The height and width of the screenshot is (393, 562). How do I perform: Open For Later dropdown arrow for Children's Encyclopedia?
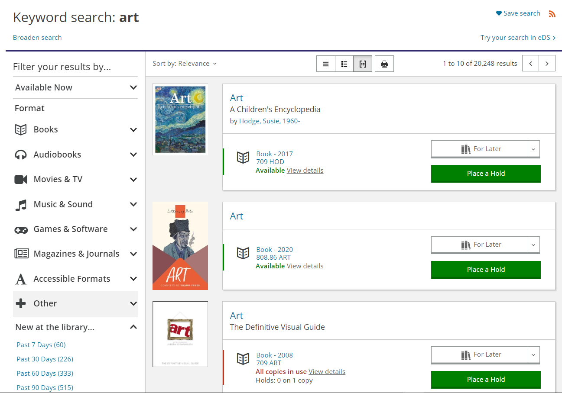(533, 149)
